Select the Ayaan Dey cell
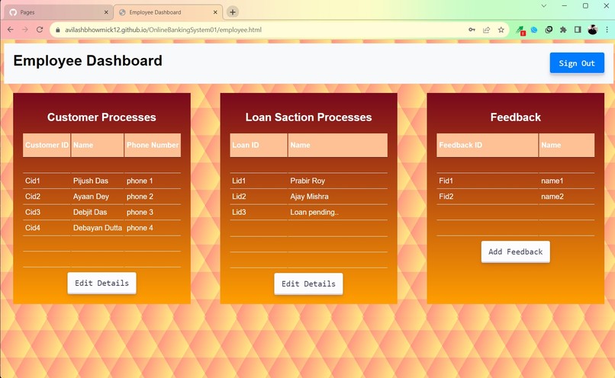The width and height of the screenshot is (615, 378). click(x=97, y=197)
